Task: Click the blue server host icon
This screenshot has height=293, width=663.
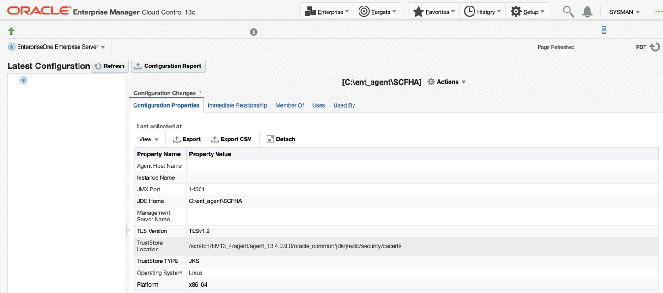Action: tap(603, 30)
